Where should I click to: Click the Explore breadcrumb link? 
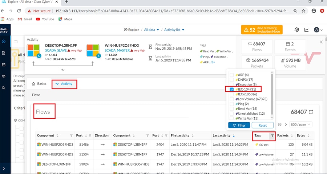pyautogui.click(x=132, y=29)
